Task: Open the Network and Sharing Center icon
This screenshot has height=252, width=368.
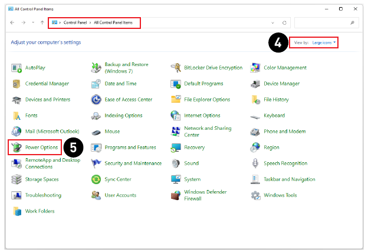Action: (x=176, y=132)
